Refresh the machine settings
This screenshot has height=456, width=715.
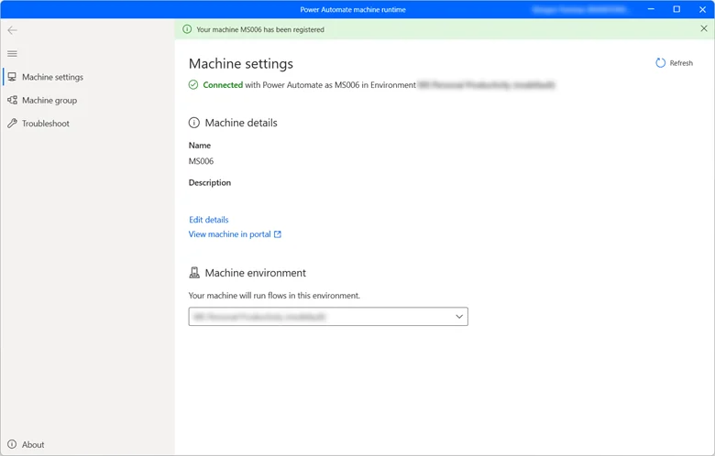(674, 63)
